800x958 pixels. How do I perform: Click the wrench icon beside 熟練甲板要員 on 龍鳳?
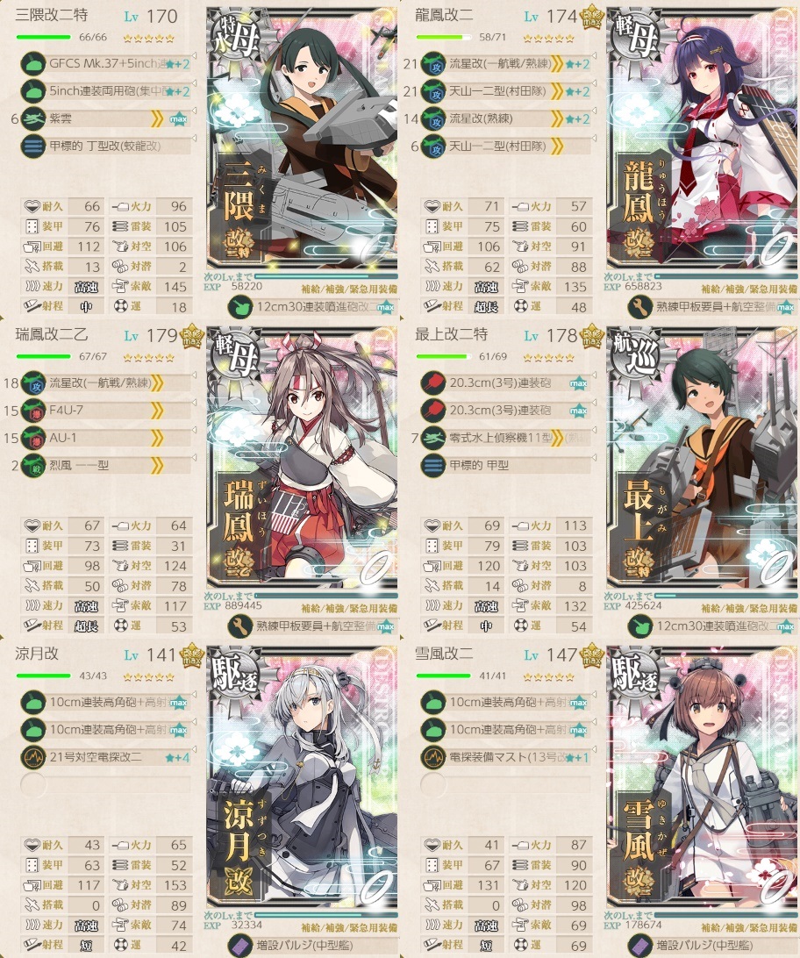point(640,307)
